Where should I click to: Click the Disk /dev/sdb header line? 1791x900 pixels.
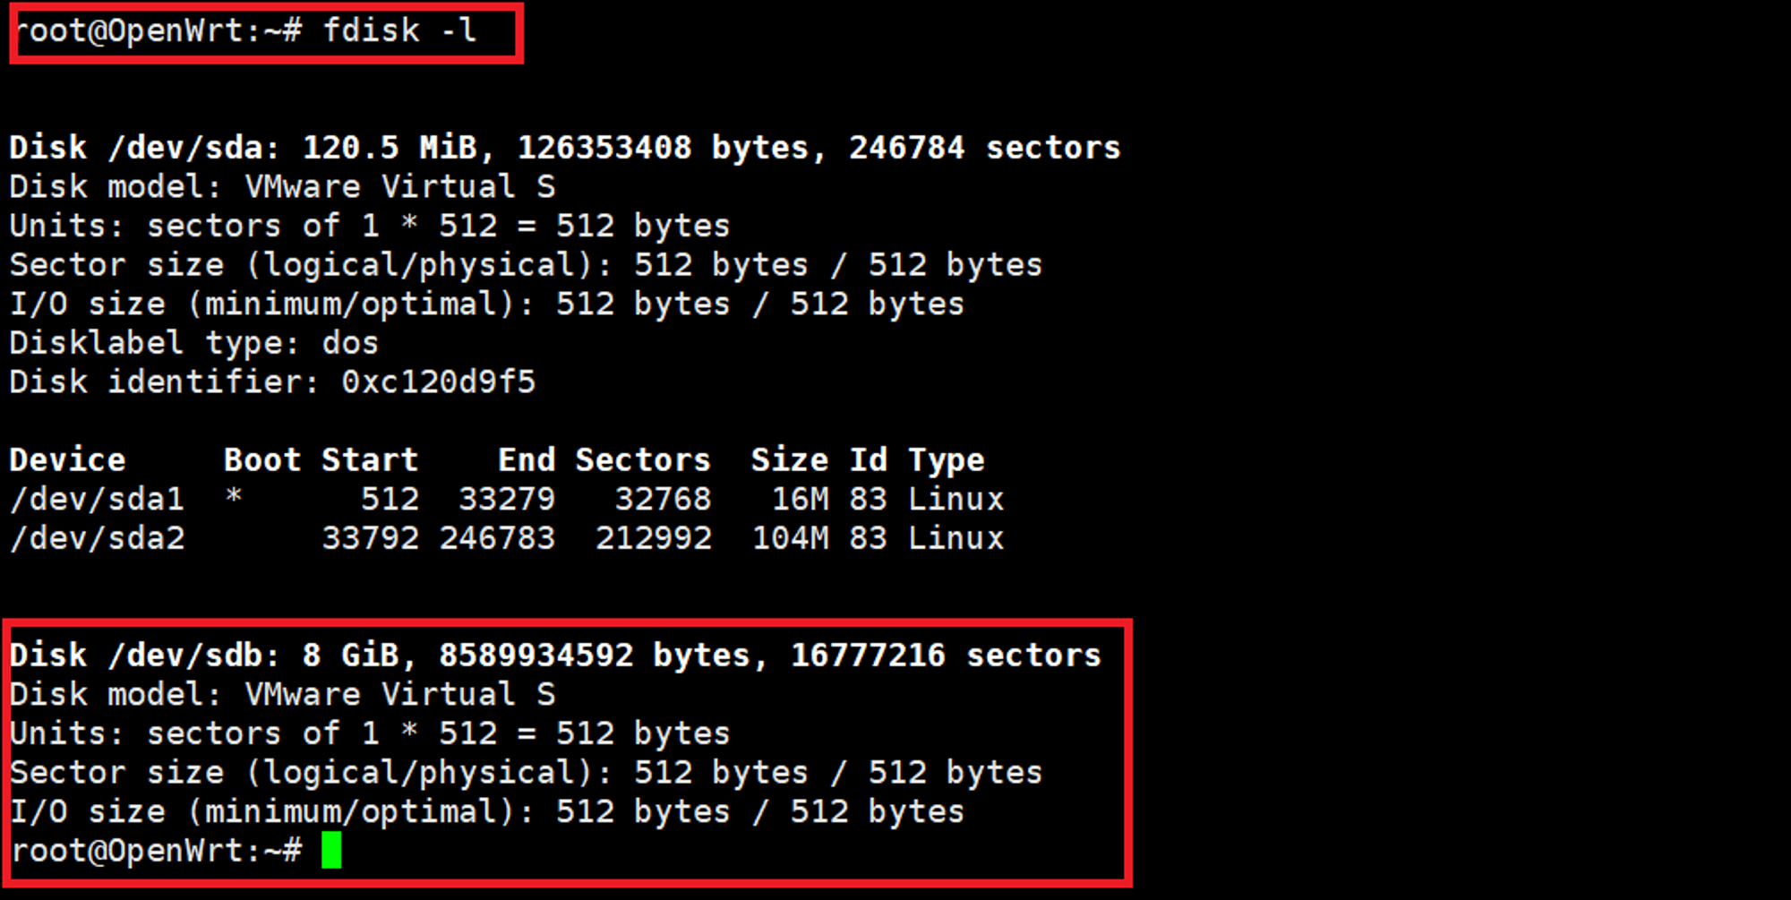click(x=555, y=656)
